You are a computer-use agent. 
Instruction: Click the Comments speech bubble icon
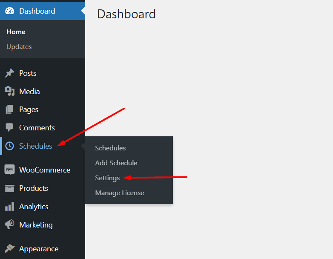coord(9,128)
